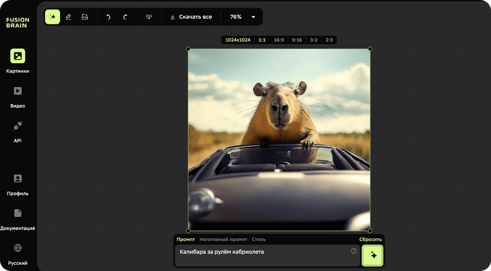Undo the last action
Screen dimensions: 491x271
pyautogui.click(x=108, y=17)
